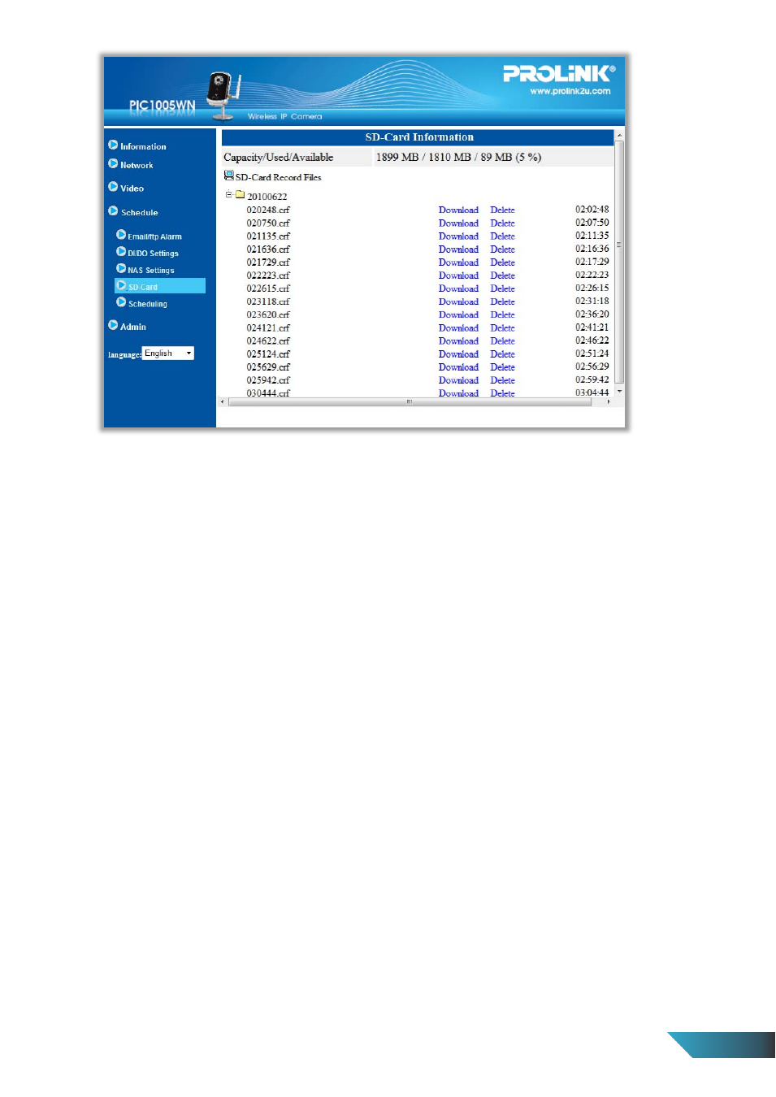This screenshot has height=1097, width=776.
Task: Download file 021636.crf
Action: pos(458,249)
